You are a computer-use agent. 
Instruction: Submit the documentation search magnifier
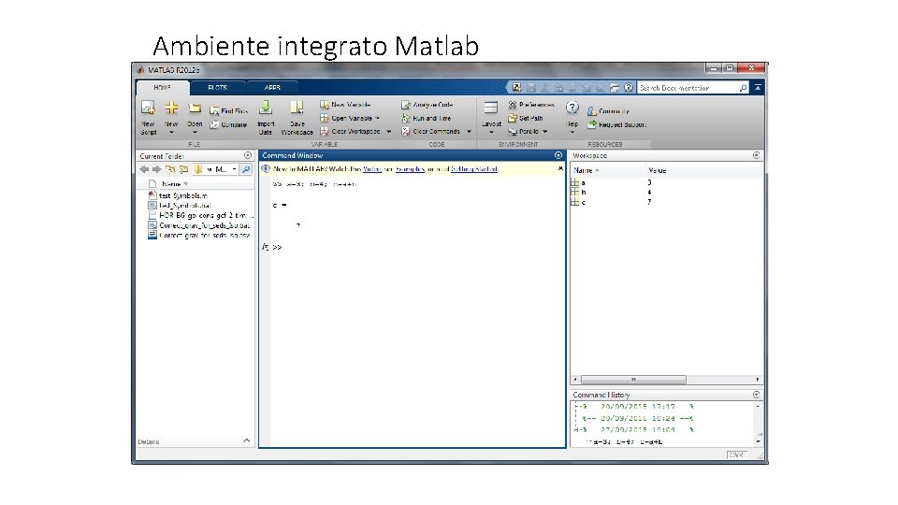[x=743, y=88]
